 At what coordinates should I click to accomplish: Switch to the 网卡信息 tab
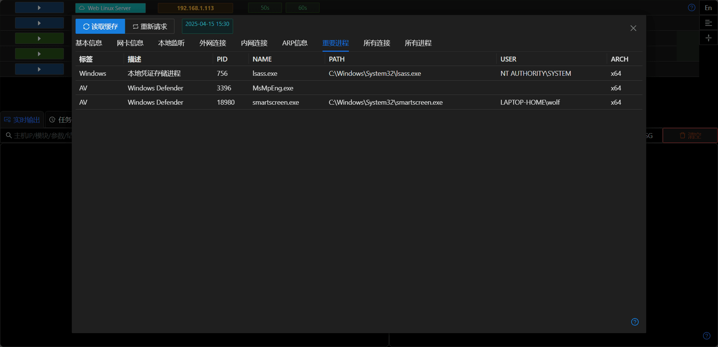[x=130, y=43]
